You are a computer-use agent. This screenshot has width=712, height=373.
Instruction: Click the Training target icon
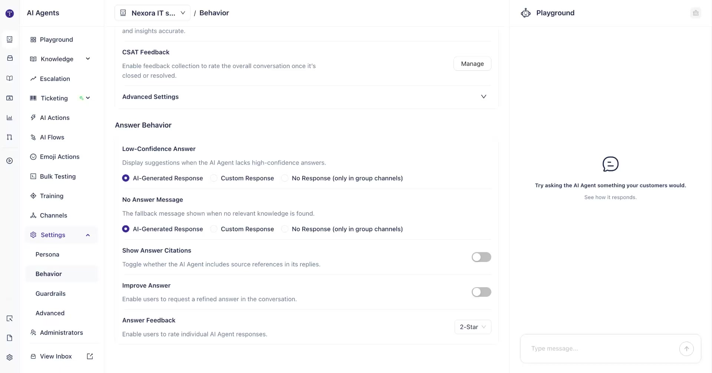[x=33, y=196]
